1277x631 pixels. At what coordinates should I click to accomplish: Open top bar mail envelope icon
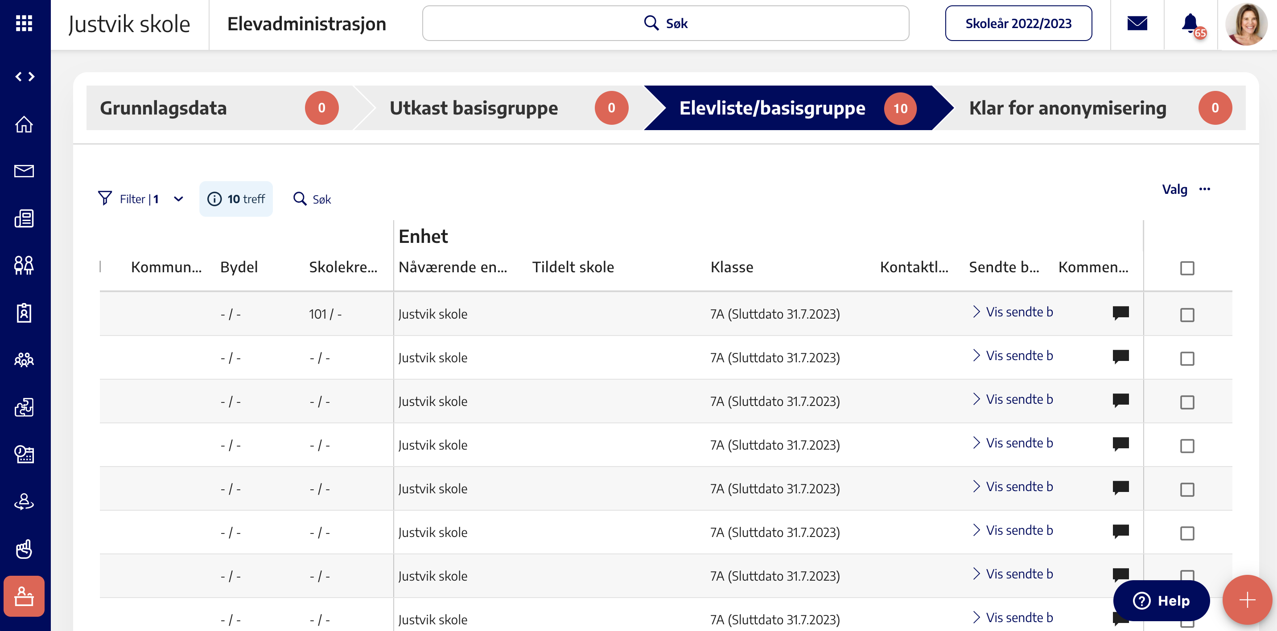1137,23
